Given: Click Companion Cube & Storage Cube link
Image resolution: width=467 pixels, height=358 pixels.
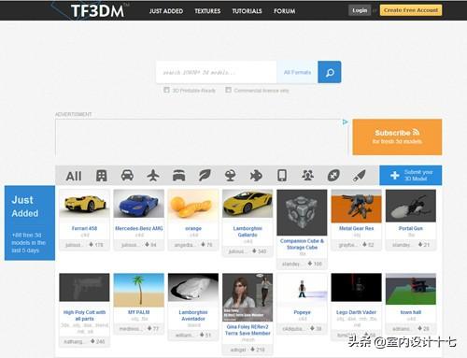Looking at the screenshot, I should [302, 244].
